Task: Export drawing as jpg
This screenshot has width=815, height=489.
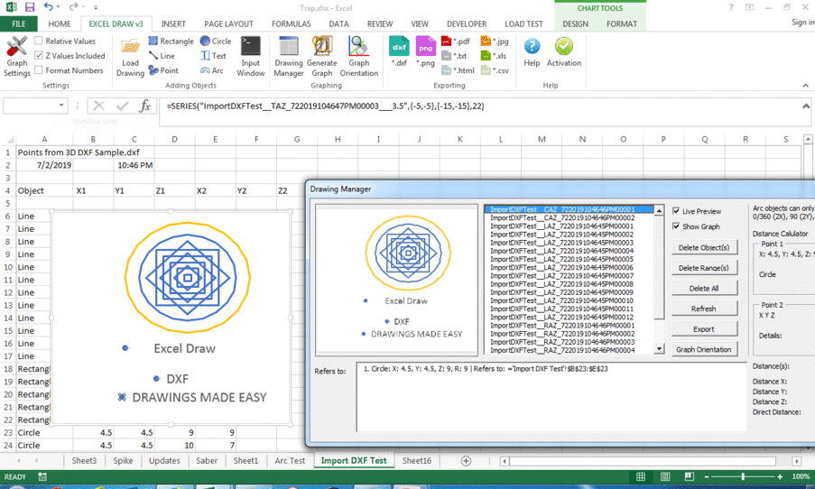Action: 495,42
